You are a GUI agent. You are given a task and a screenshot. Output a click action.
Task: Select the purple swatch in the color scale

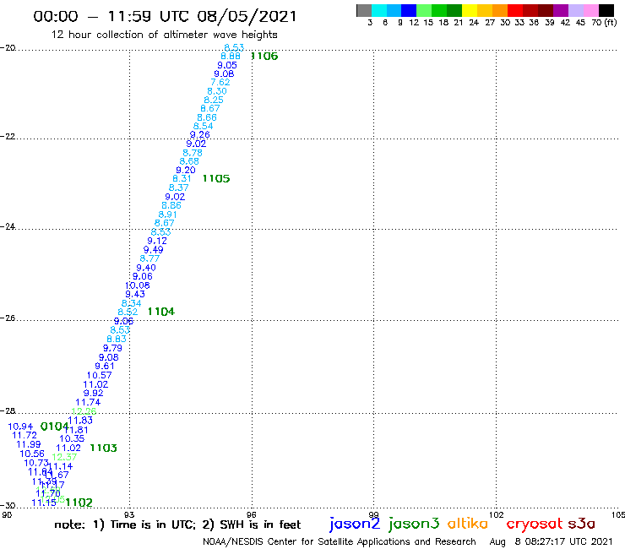tap(561, 11)
